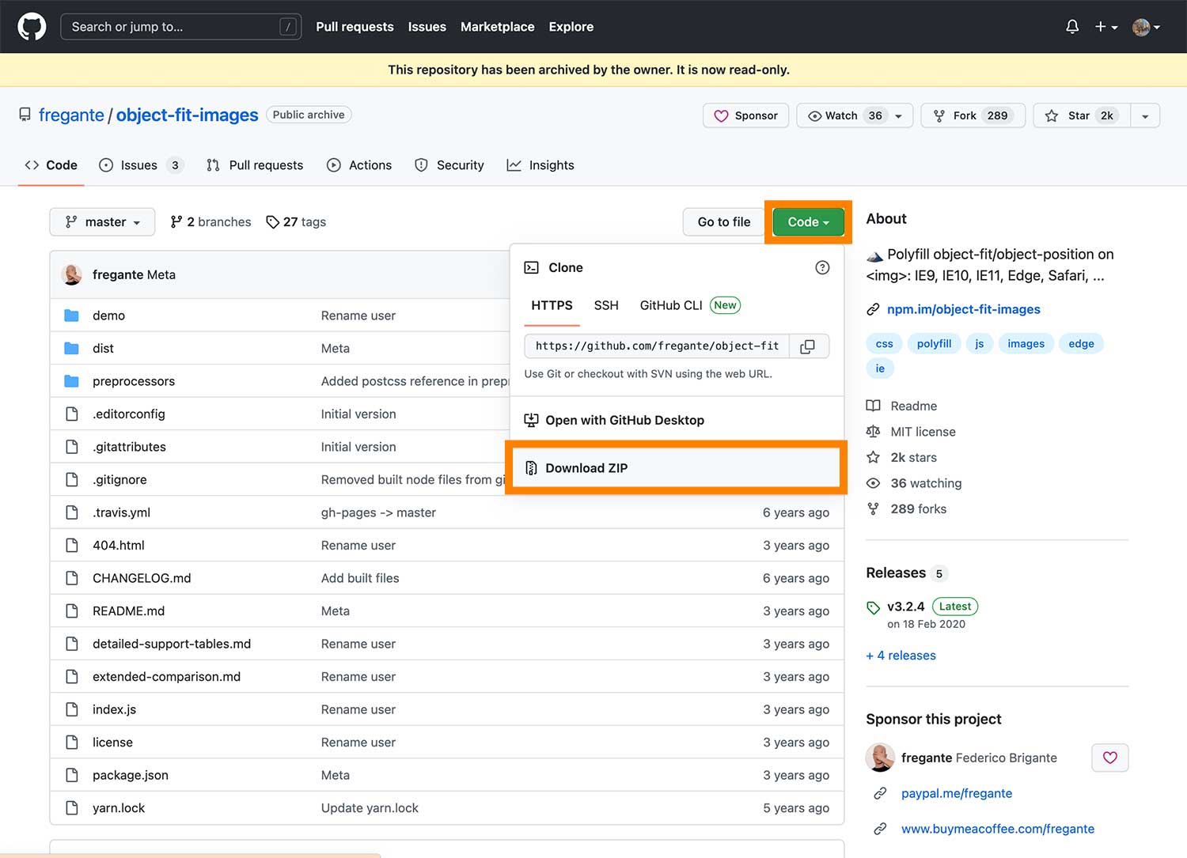View the 2 branches link
1187x858 pixels.
point(210,222)
